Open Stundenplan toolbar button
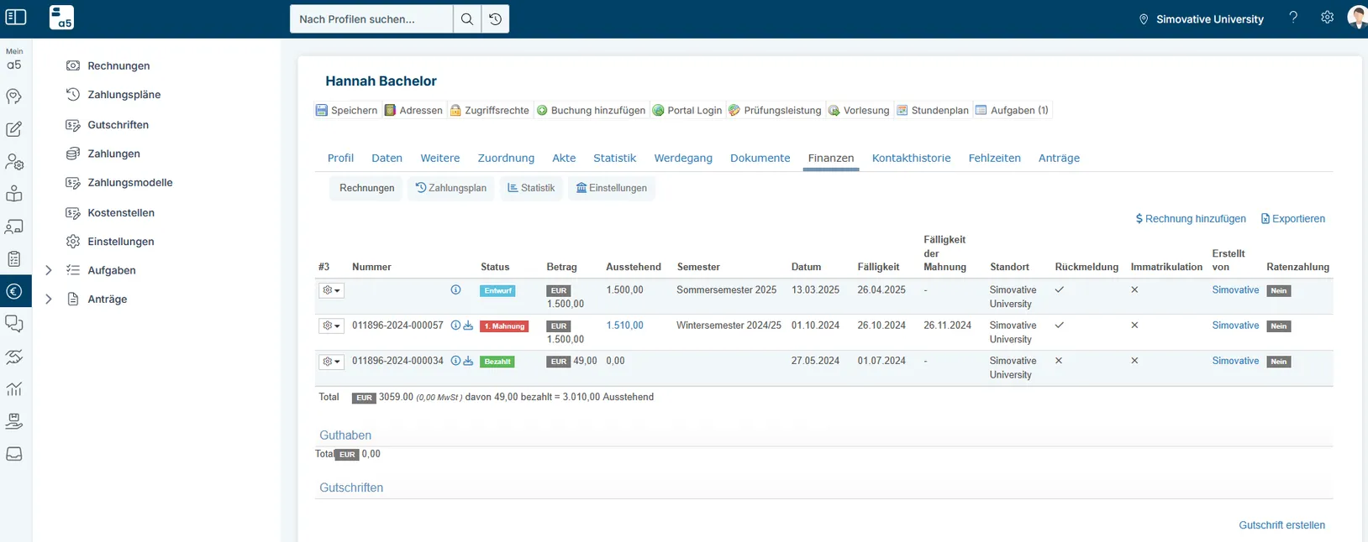This screenshot has height=542, width=1368. [x=933, y=110]
